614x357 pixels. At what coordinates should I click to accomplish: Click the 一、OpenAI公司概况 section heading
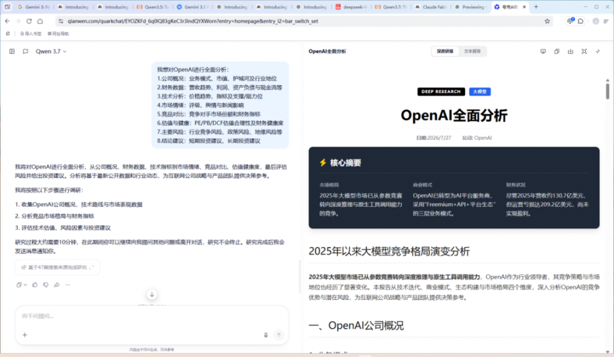click(x=356, y=325)
